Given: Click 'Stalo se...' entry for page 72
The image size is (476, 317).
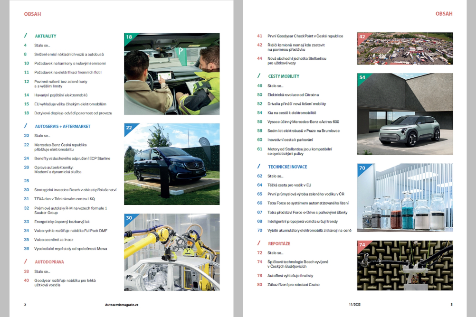Looking at the screenshot, I should (x=276, y=253).
